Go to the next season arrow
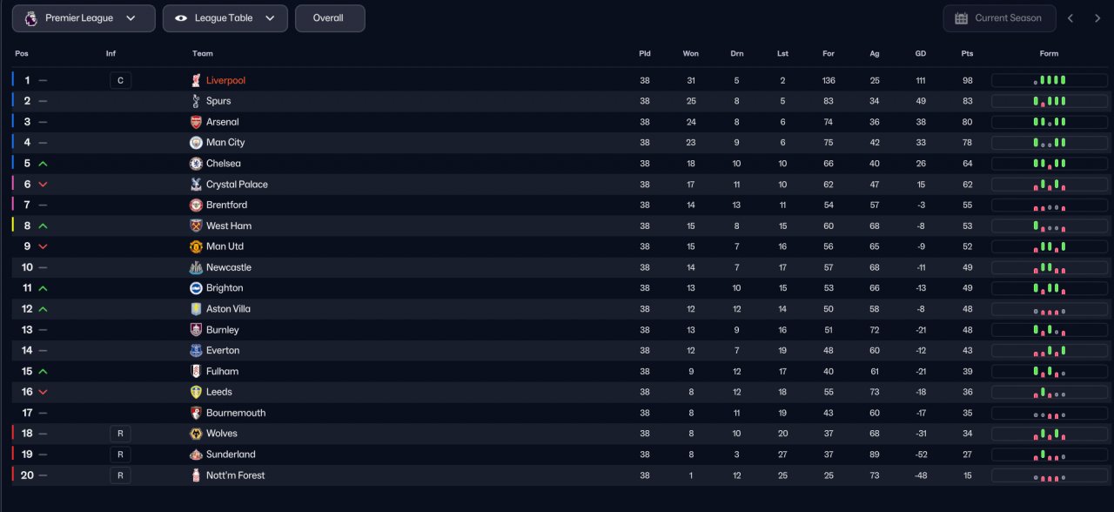Screen dimensions: 1114x512 point(1095,18)
